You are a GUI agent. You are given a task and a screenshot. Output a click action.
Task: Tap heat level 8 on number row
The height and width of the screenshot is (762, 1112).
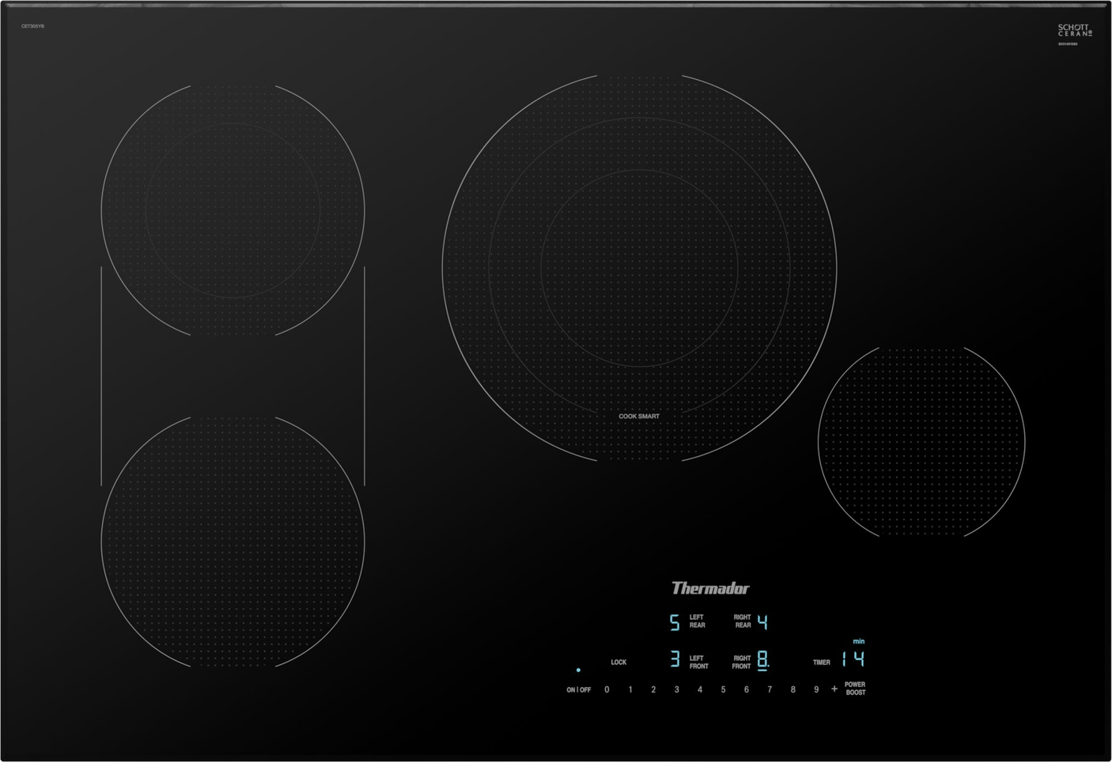click(x=793, y=690)
